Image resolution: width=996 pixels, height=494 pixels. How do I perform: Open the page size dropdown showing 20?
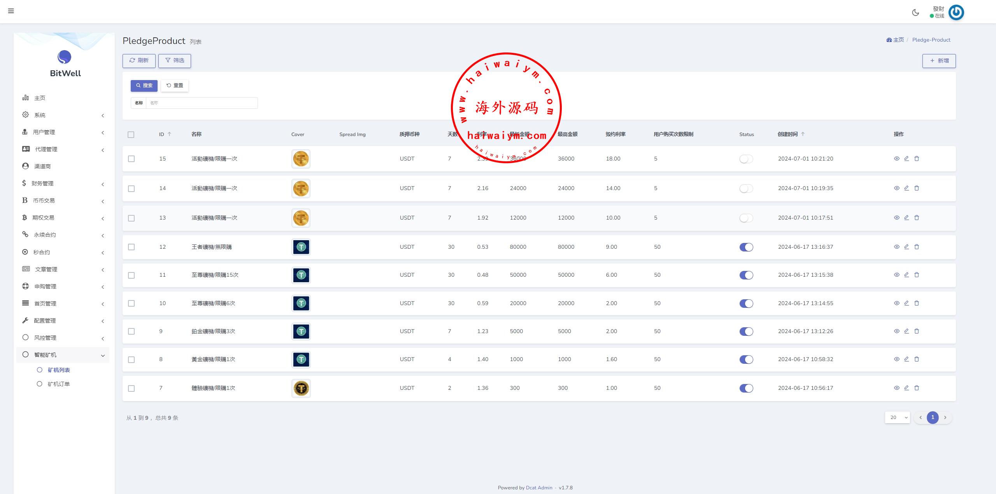pyautogui.click(x=897, y=417)
